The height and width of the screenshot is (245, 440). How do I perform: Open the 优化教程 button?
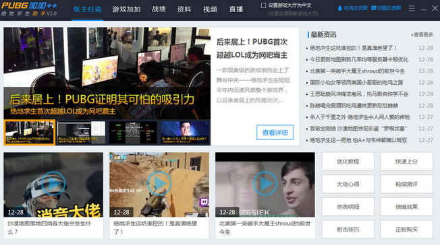348,162
